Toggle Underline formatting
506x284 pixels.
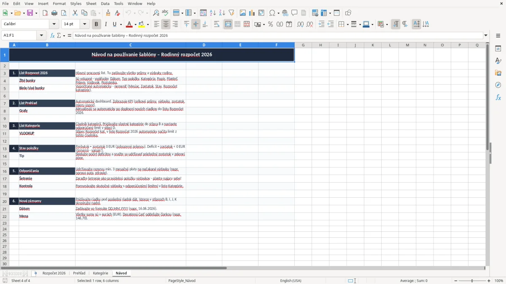115,24
